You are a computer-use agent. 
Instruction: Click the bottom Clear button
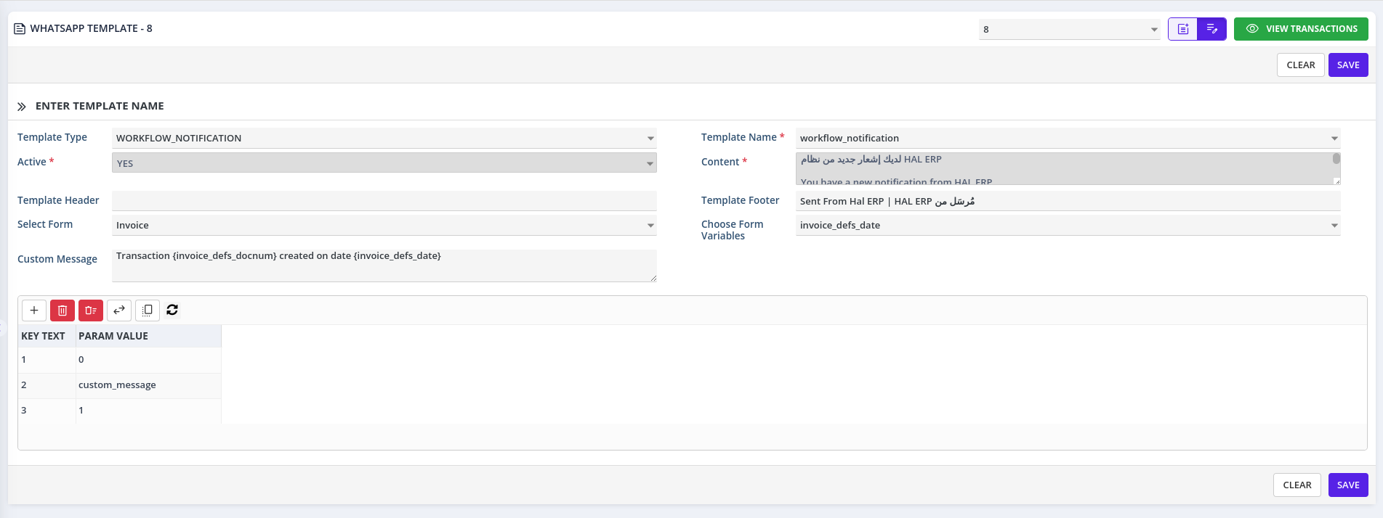1297,485
